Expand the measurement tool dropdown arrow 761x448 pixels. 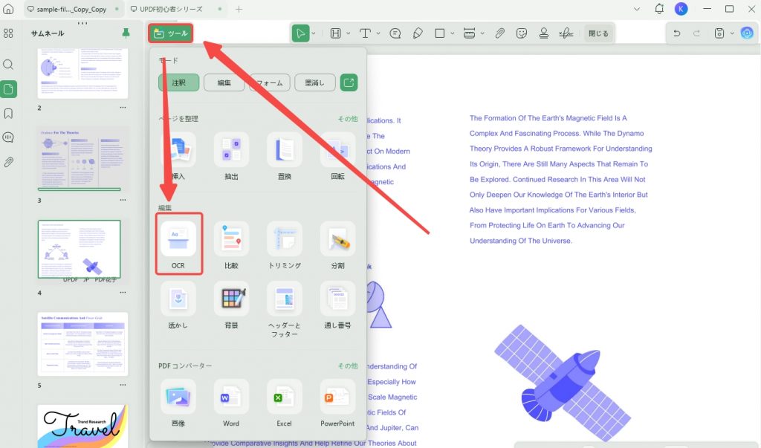coord(482,33)
